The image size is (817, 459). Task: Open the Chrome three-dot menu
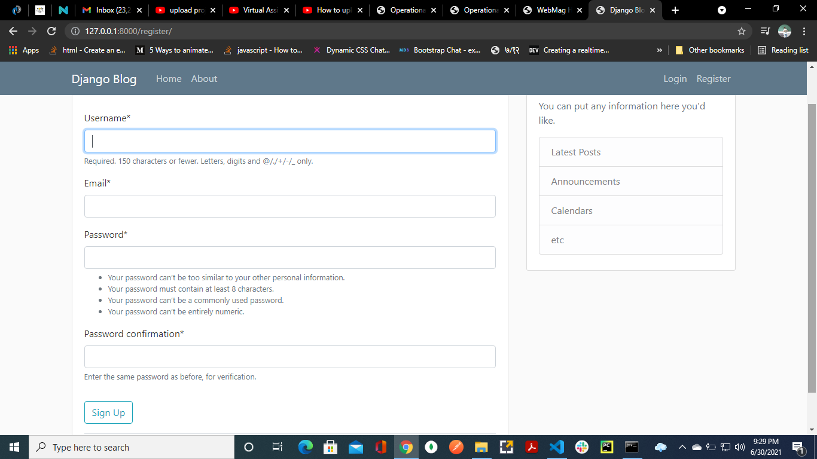tap(803, 30)
